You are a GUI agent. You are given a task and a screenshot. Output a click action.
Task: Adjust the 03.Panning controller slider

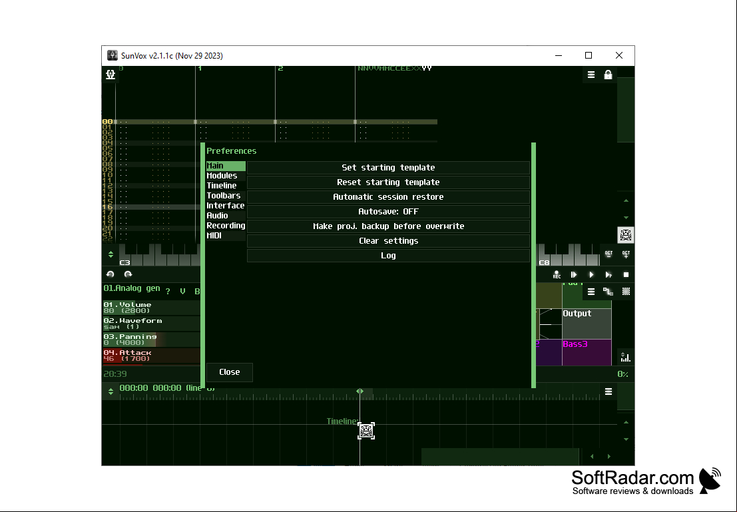click(x=151, y=340)
